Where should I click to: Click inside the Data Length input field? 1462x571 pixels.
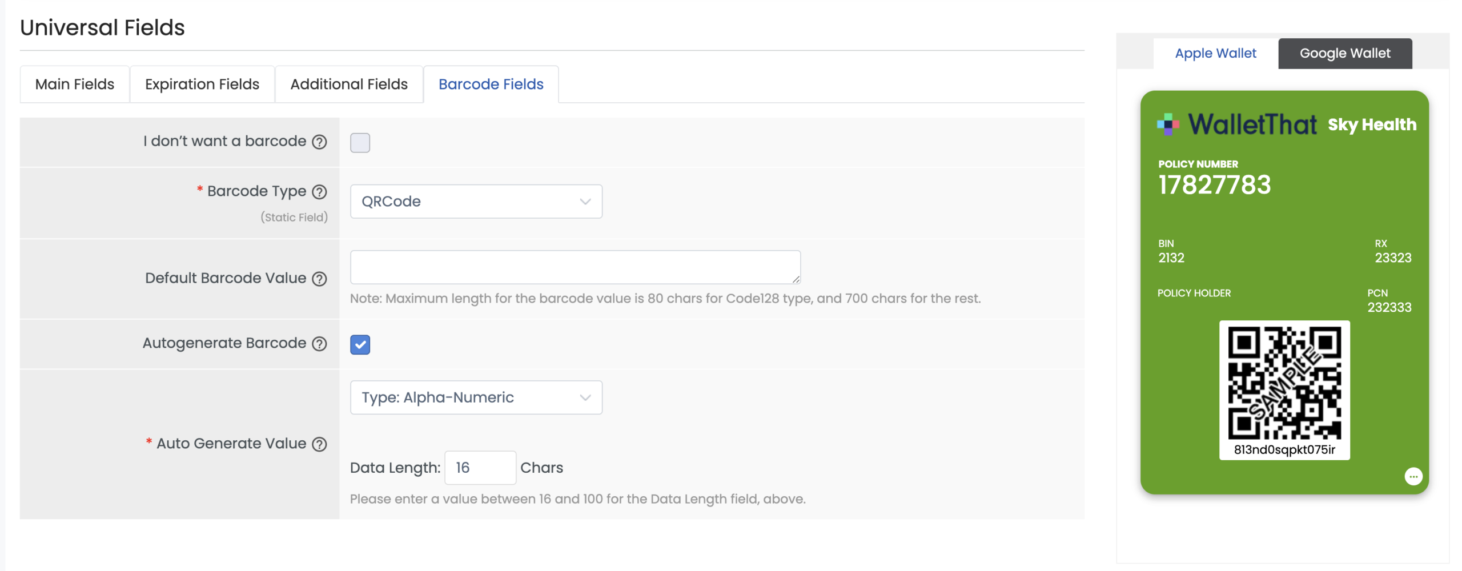coord(480,468)
